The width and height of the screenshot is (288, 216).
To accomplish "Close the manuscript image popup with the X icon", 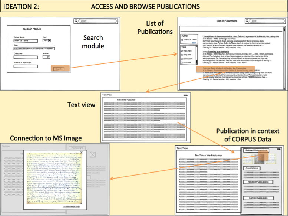I will pos(82,153).
